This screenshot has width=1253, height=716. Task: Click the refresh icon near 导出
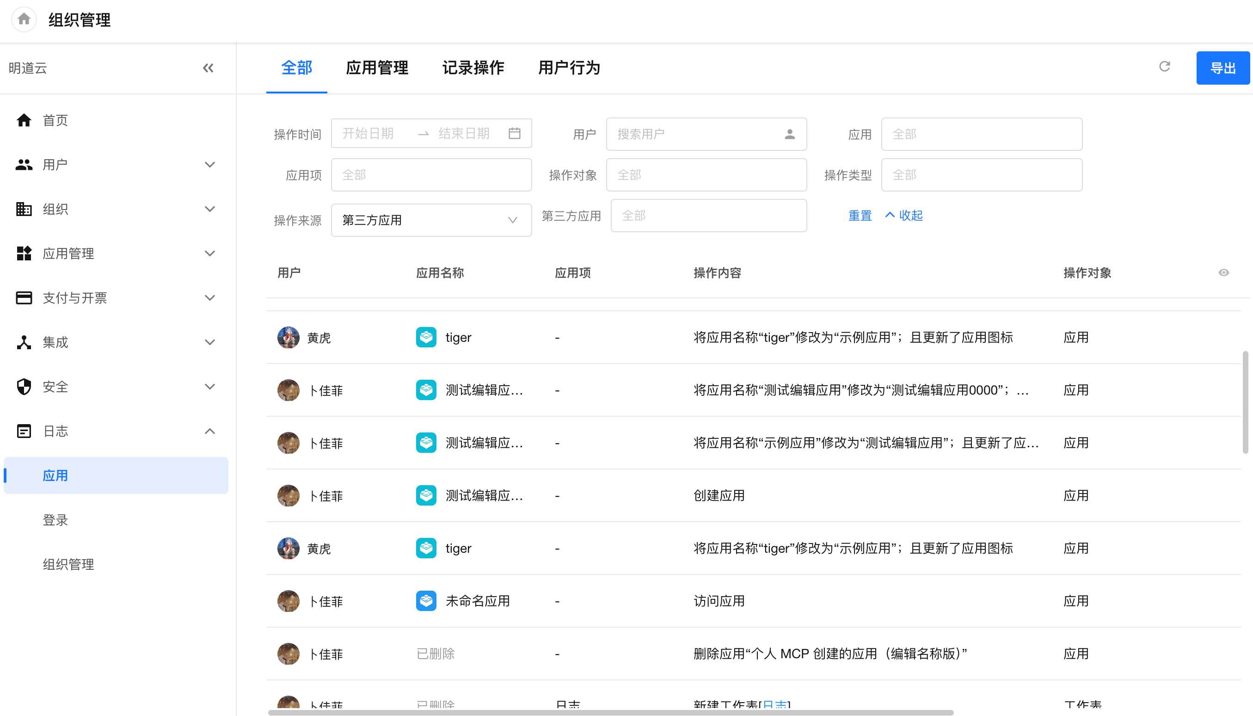[x=1164, y=67]
